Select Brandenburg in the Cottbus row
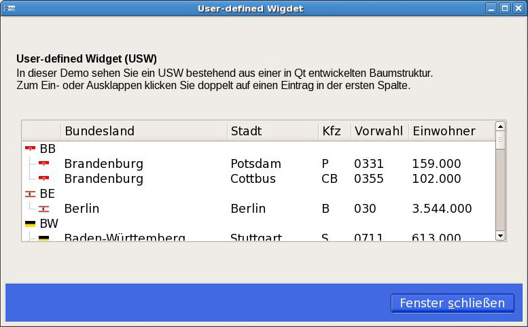 104,179
